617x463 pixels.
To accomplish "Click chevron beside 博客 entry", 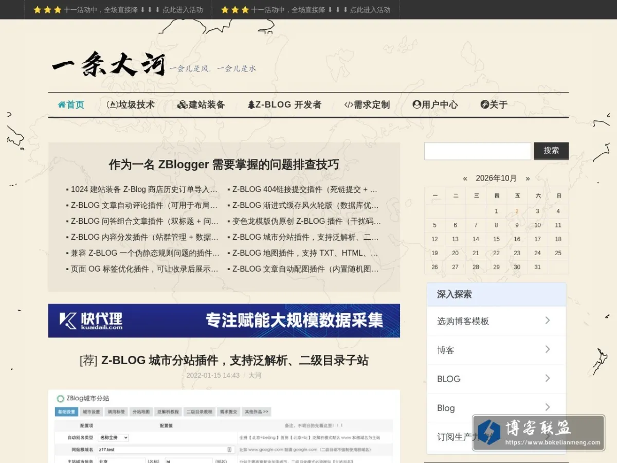I will (548, 349).
